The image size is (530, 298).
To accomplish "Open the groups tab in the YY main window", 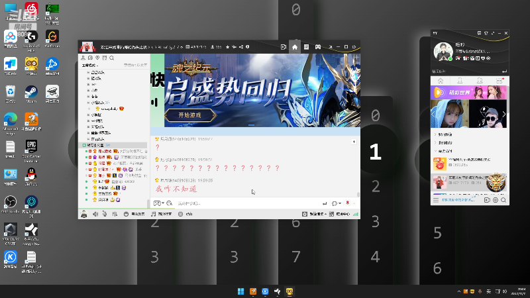I will [480, 81].
